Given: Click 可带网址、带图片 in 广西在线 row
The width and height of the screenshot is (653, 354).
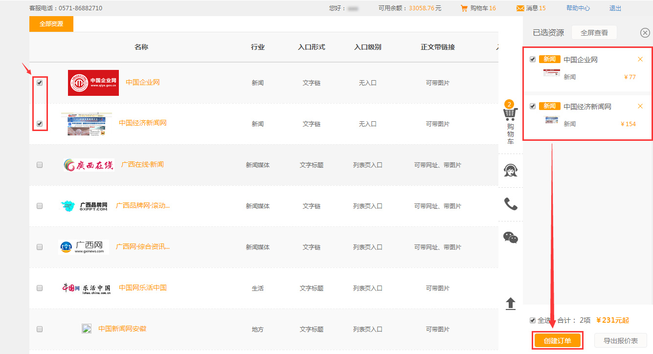Looking at the screenshot, I should (438, 165).
